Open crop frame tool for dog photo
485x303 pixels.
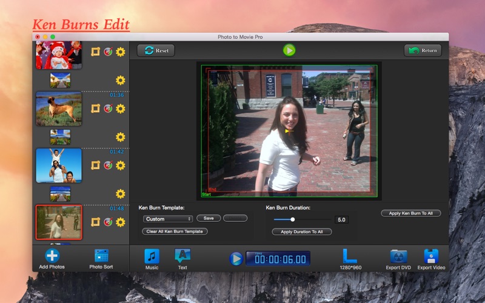(x=95, y=108)
